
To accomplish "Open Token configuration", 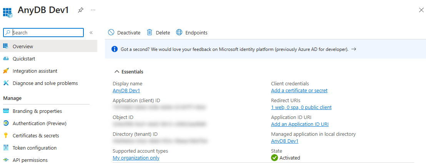I will pyautogui.click(x=35, y=148).
